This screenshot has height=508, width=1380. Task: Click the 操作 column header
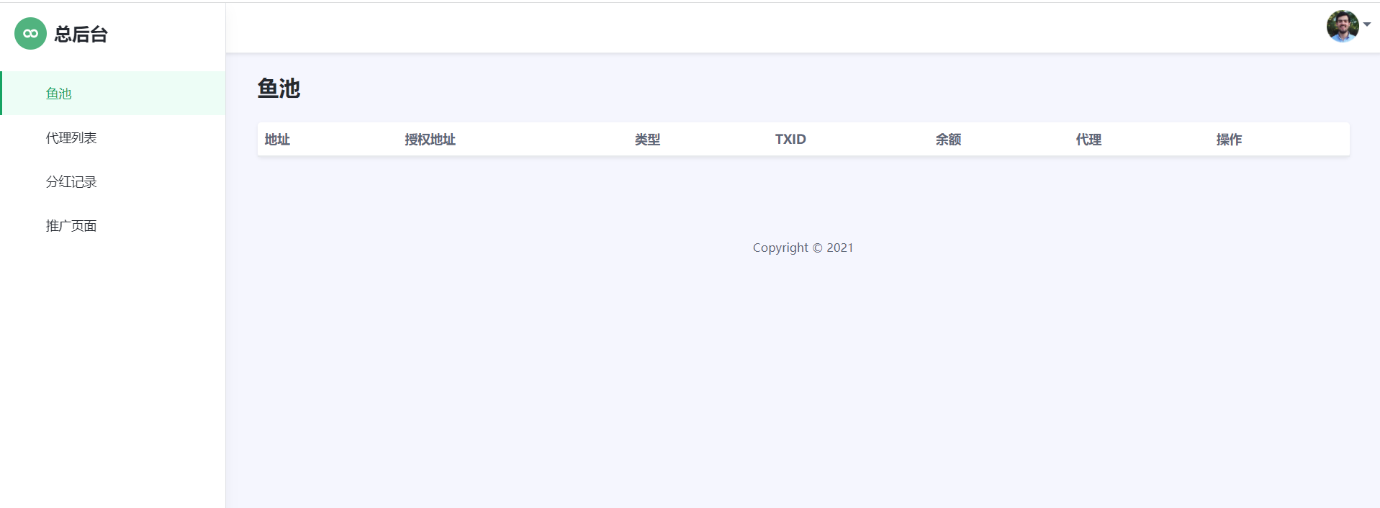pos(1229,140)
